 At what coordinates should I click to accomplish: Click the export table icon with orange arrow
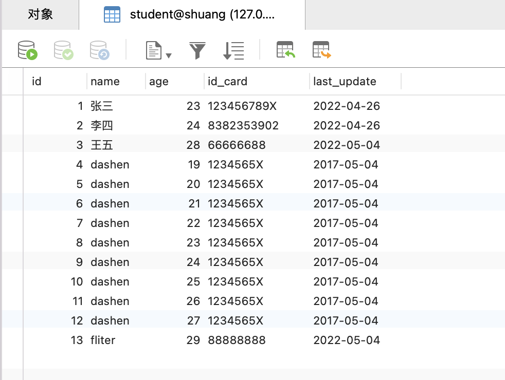point(322,49)
